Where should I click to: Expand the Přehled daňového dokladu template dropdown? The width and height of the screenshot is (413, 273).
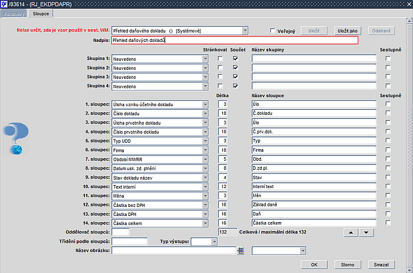click(245, 30)
